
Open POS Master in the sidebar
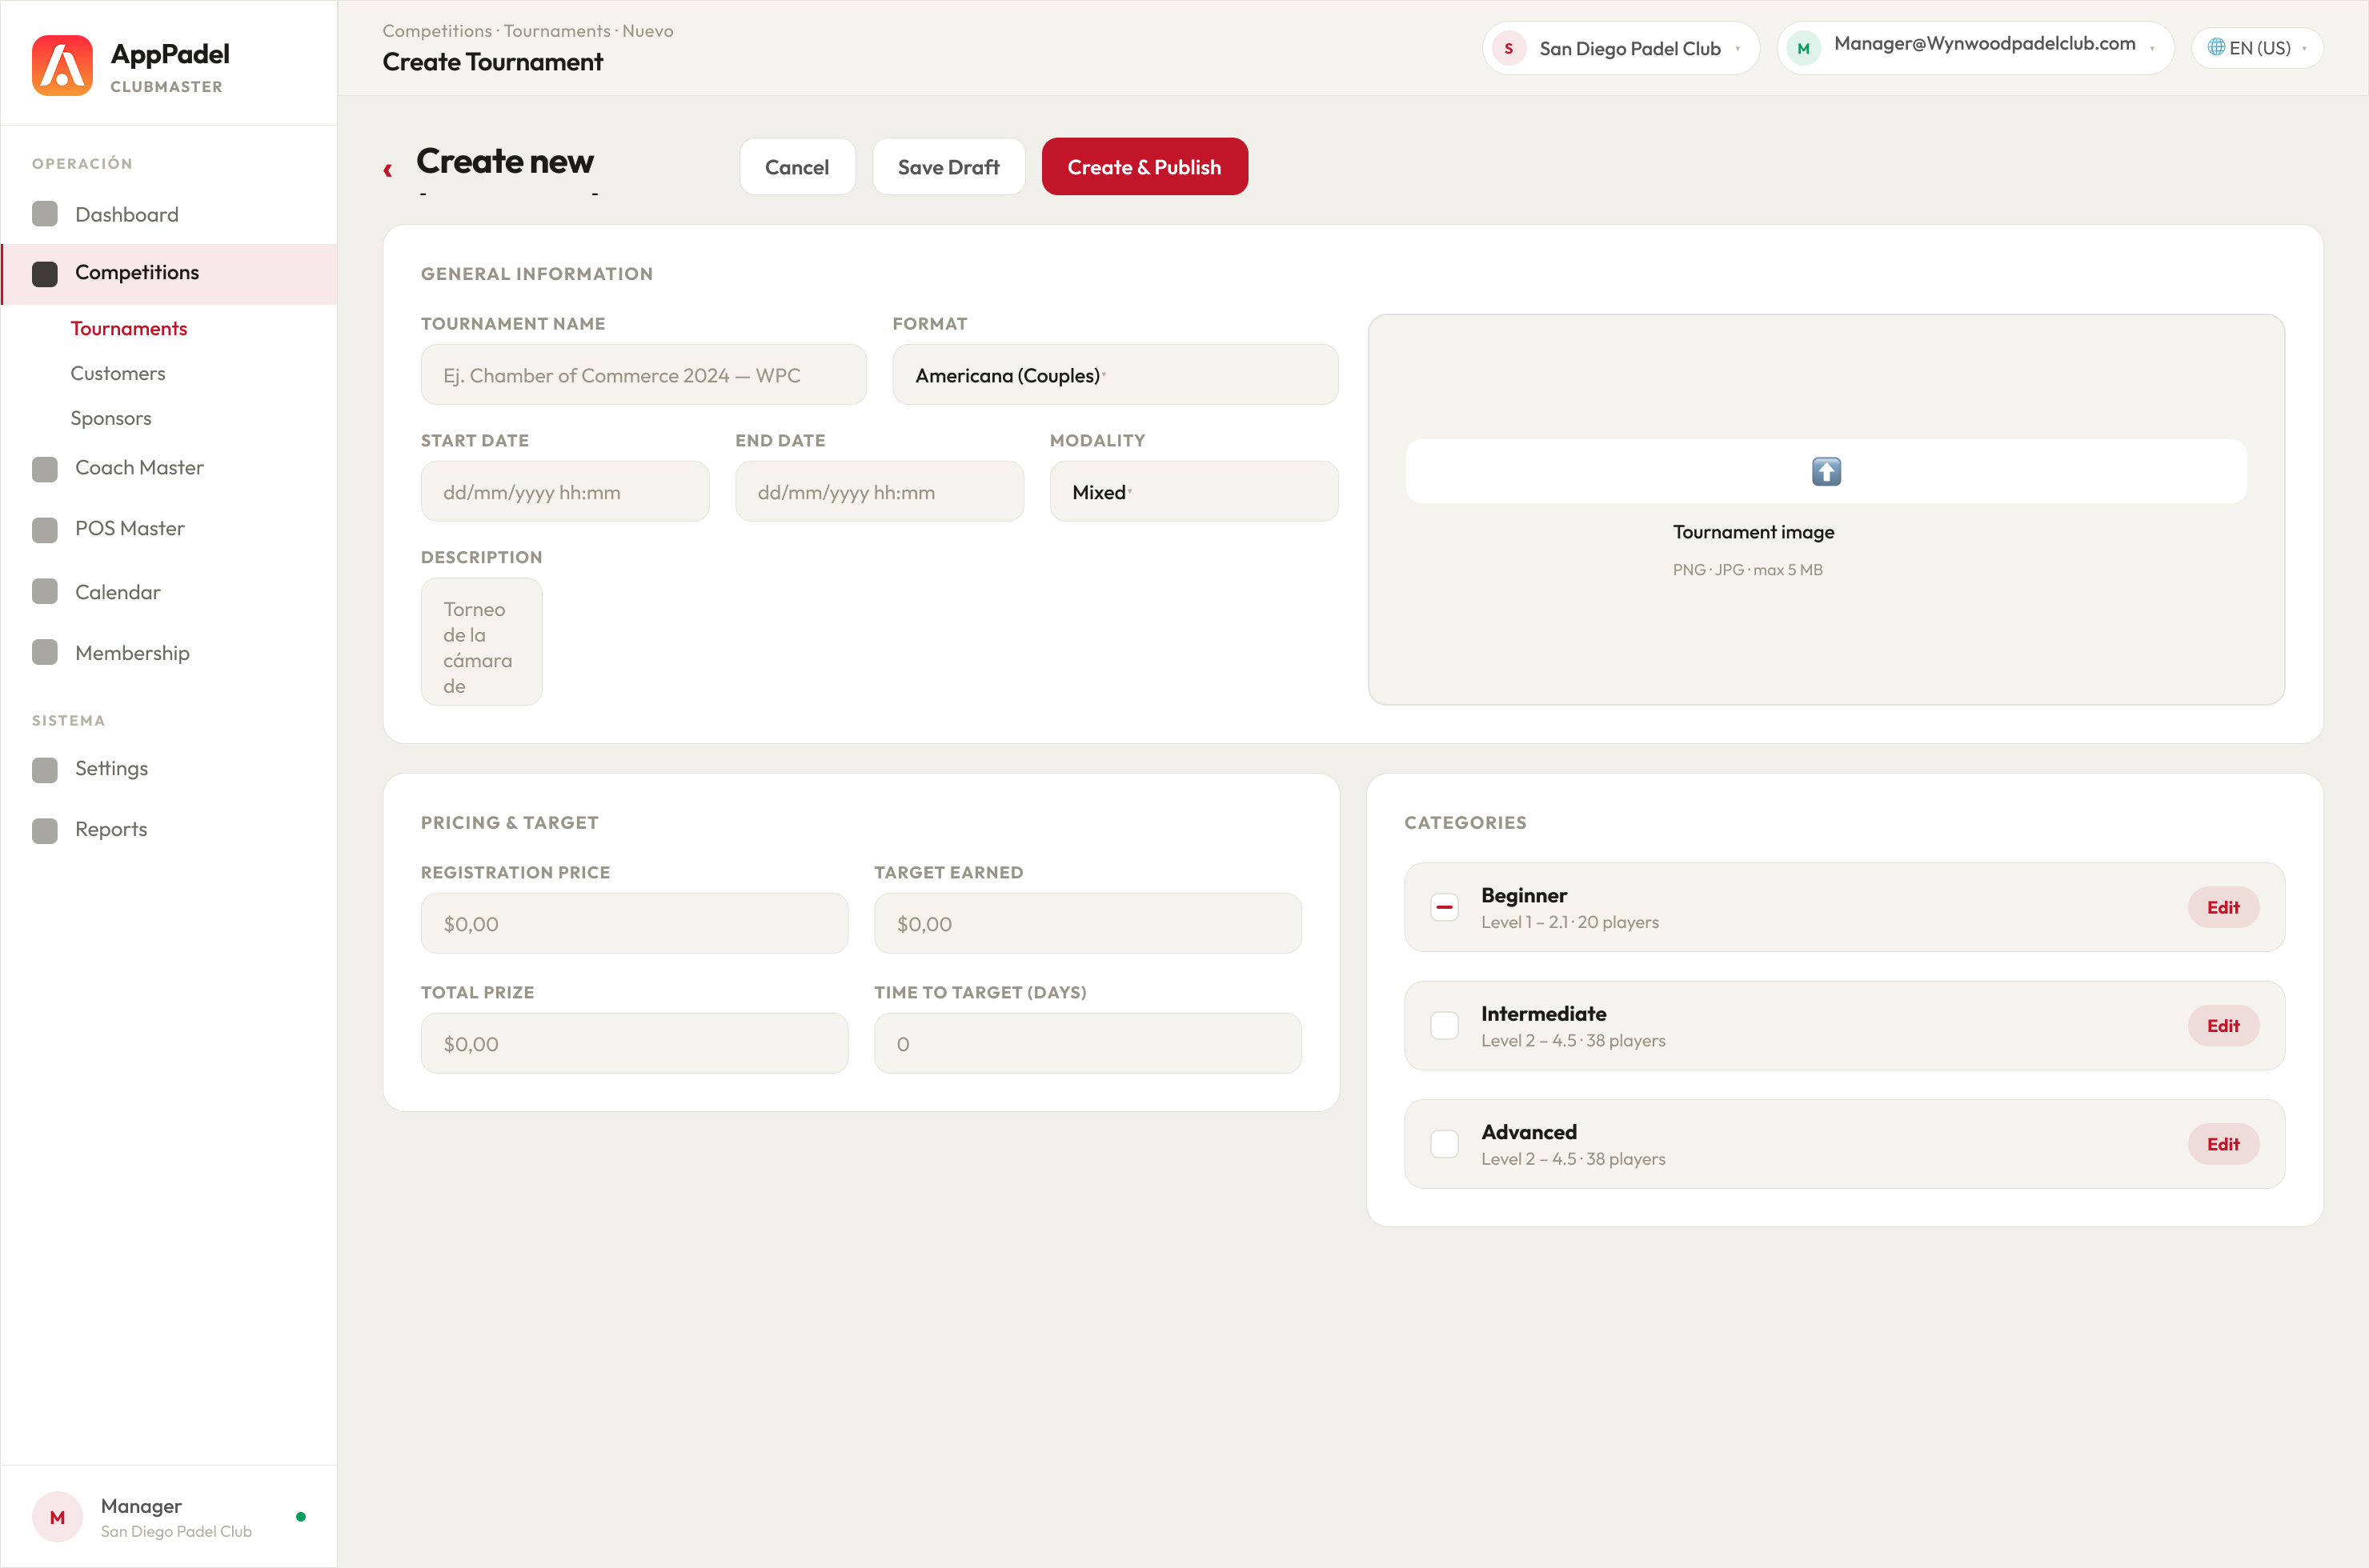[169, 529]
